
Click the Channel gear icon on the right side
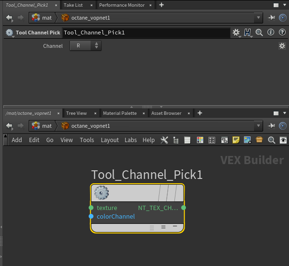coord(282,46)
